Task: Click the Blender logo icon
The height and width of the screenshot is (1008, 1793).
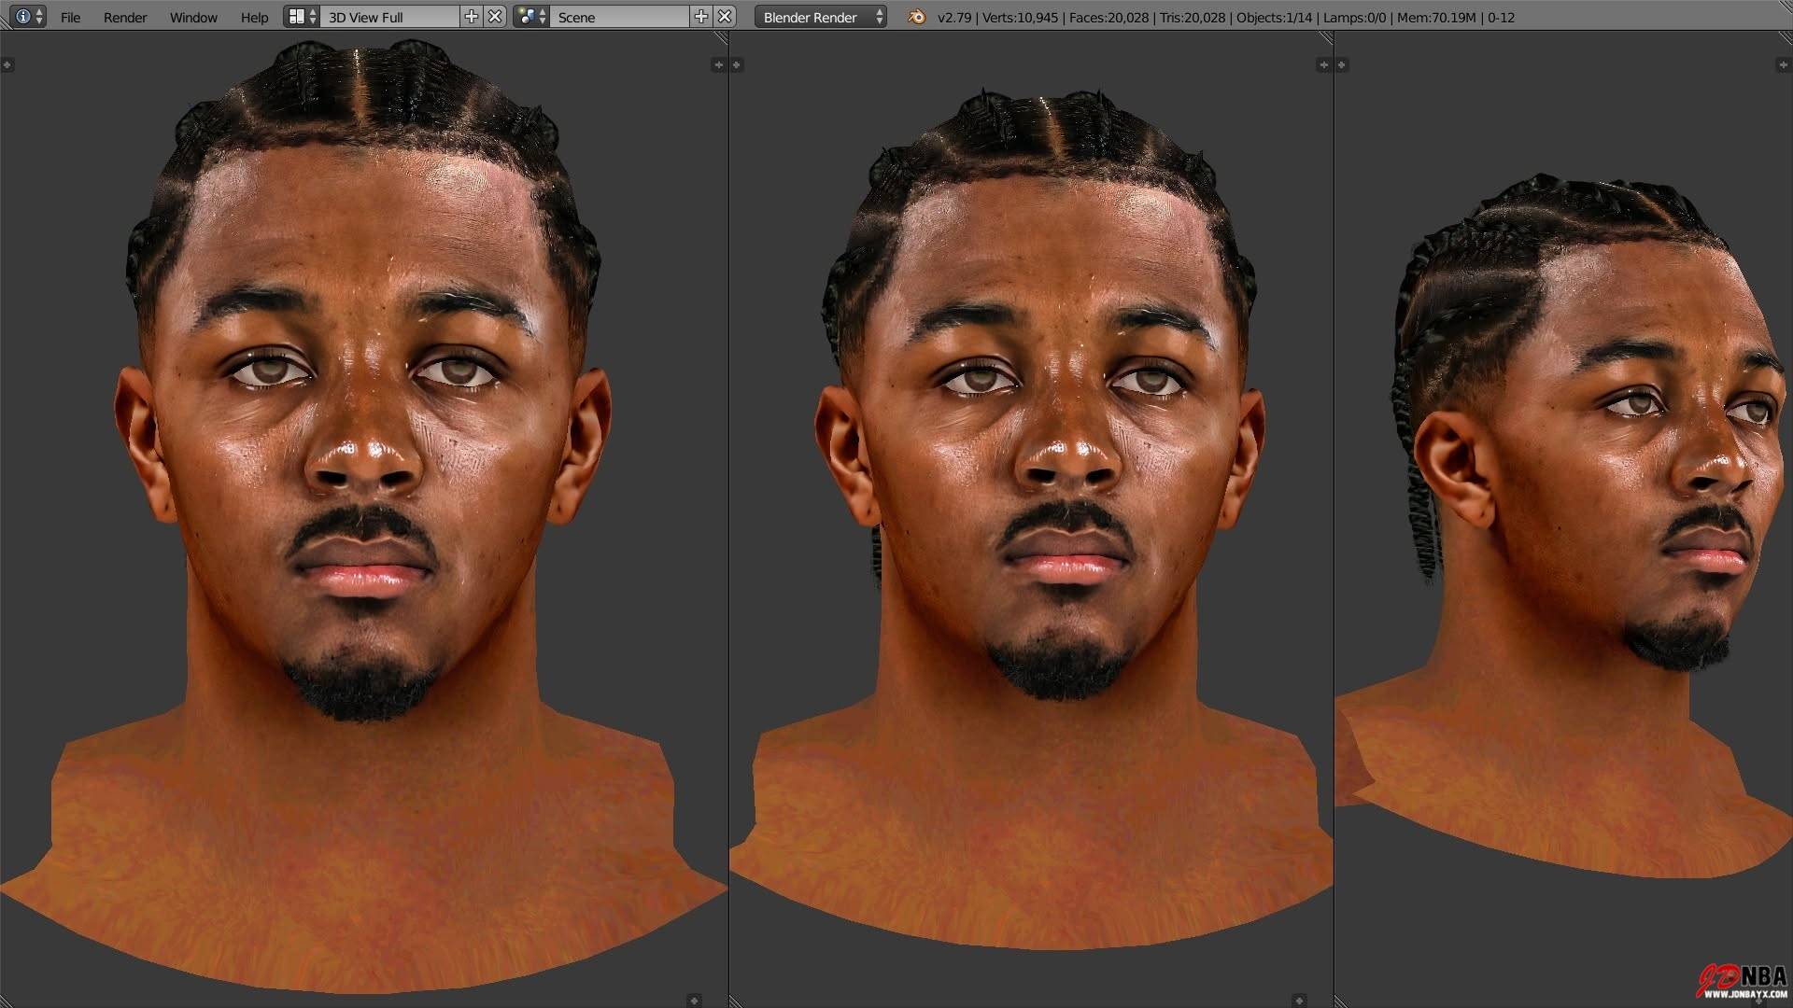Action: tap(917, 17)
